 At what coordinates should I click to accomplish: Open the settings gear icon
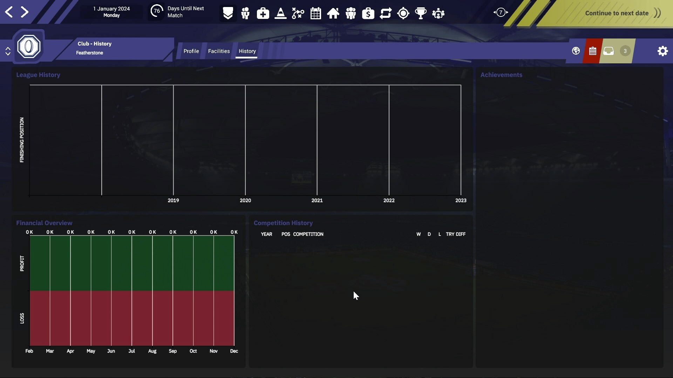click(662, 51)
